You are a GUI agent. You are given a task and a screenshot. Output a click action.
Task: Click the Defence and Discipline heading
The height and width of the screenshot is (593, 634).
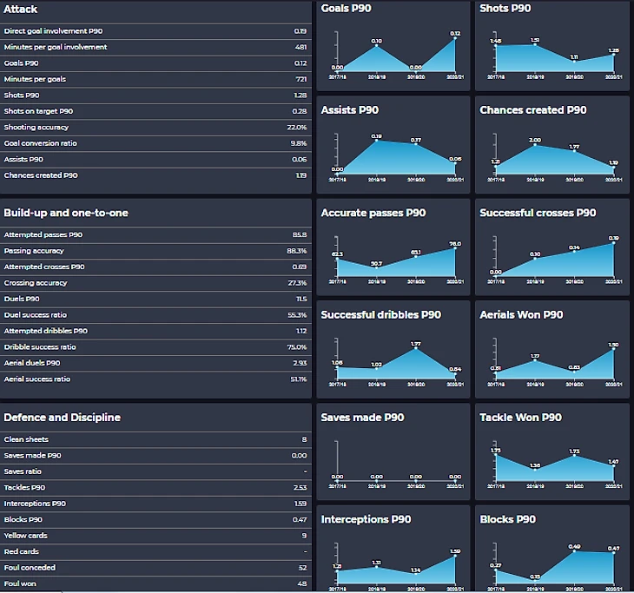62,418
